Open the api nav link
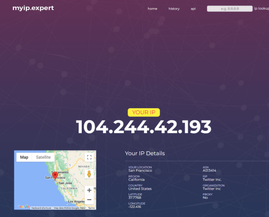Viewport: 269px width, 217px height. point(193,9)
